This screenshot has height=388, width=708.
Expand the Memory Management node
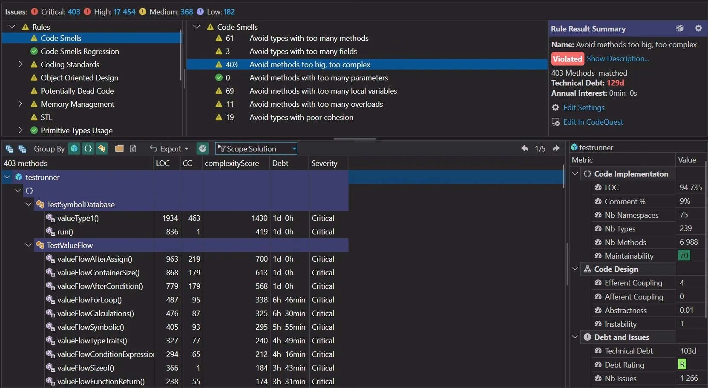20,104
